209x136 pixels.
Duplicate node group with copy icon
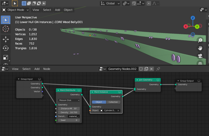point(146,69)
